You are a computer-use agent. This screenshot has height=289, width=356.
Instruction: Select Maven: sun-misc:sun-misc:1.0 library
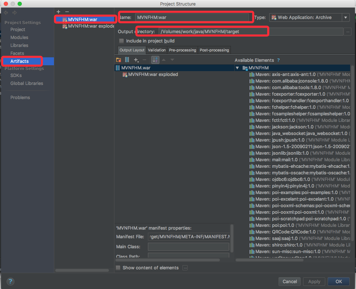pos(299,252)
